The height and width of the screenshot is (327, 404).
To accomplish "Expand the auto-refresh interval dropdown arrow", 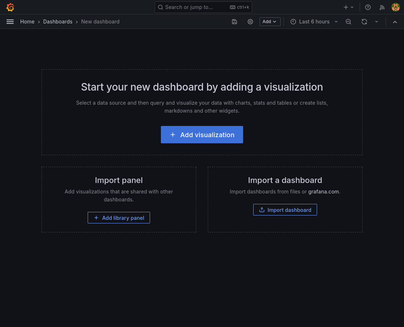I will click(377, 22).
